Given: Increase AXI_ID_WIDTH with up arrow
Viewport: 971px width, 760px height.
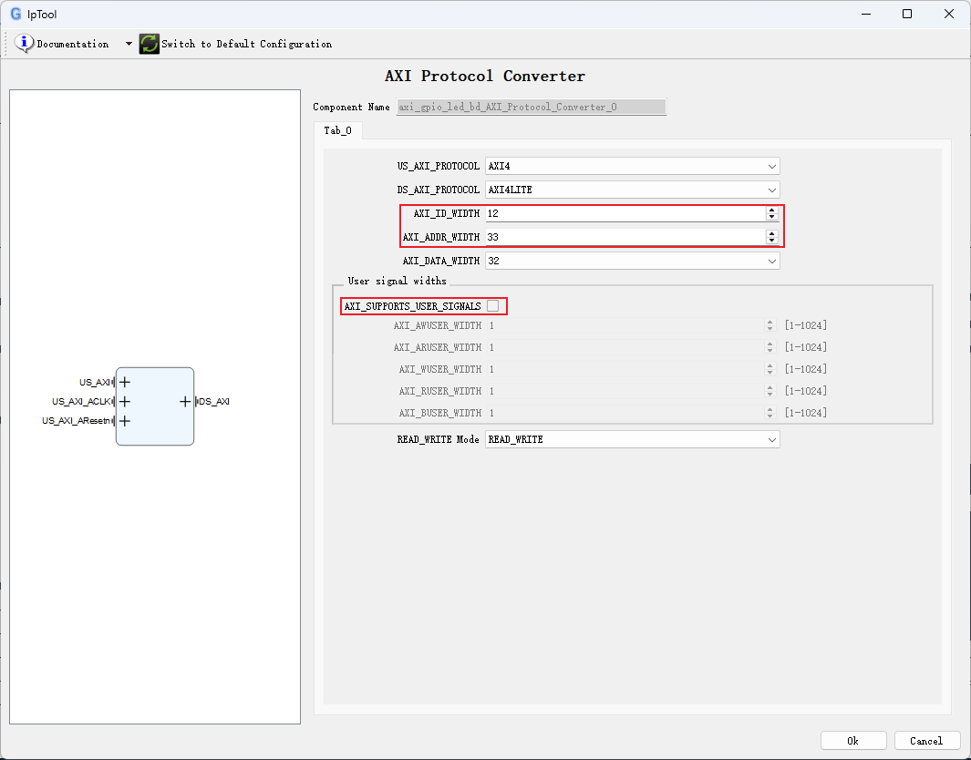Looking at the screenshot, I should [771, 210].
